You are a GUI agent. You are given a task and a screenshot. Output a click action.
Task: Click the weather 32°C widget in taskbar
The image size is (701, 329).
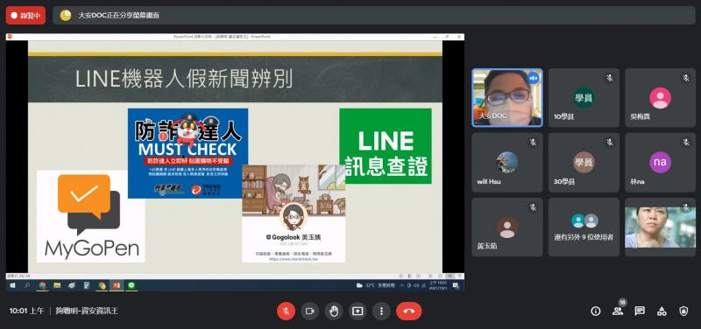375,285
